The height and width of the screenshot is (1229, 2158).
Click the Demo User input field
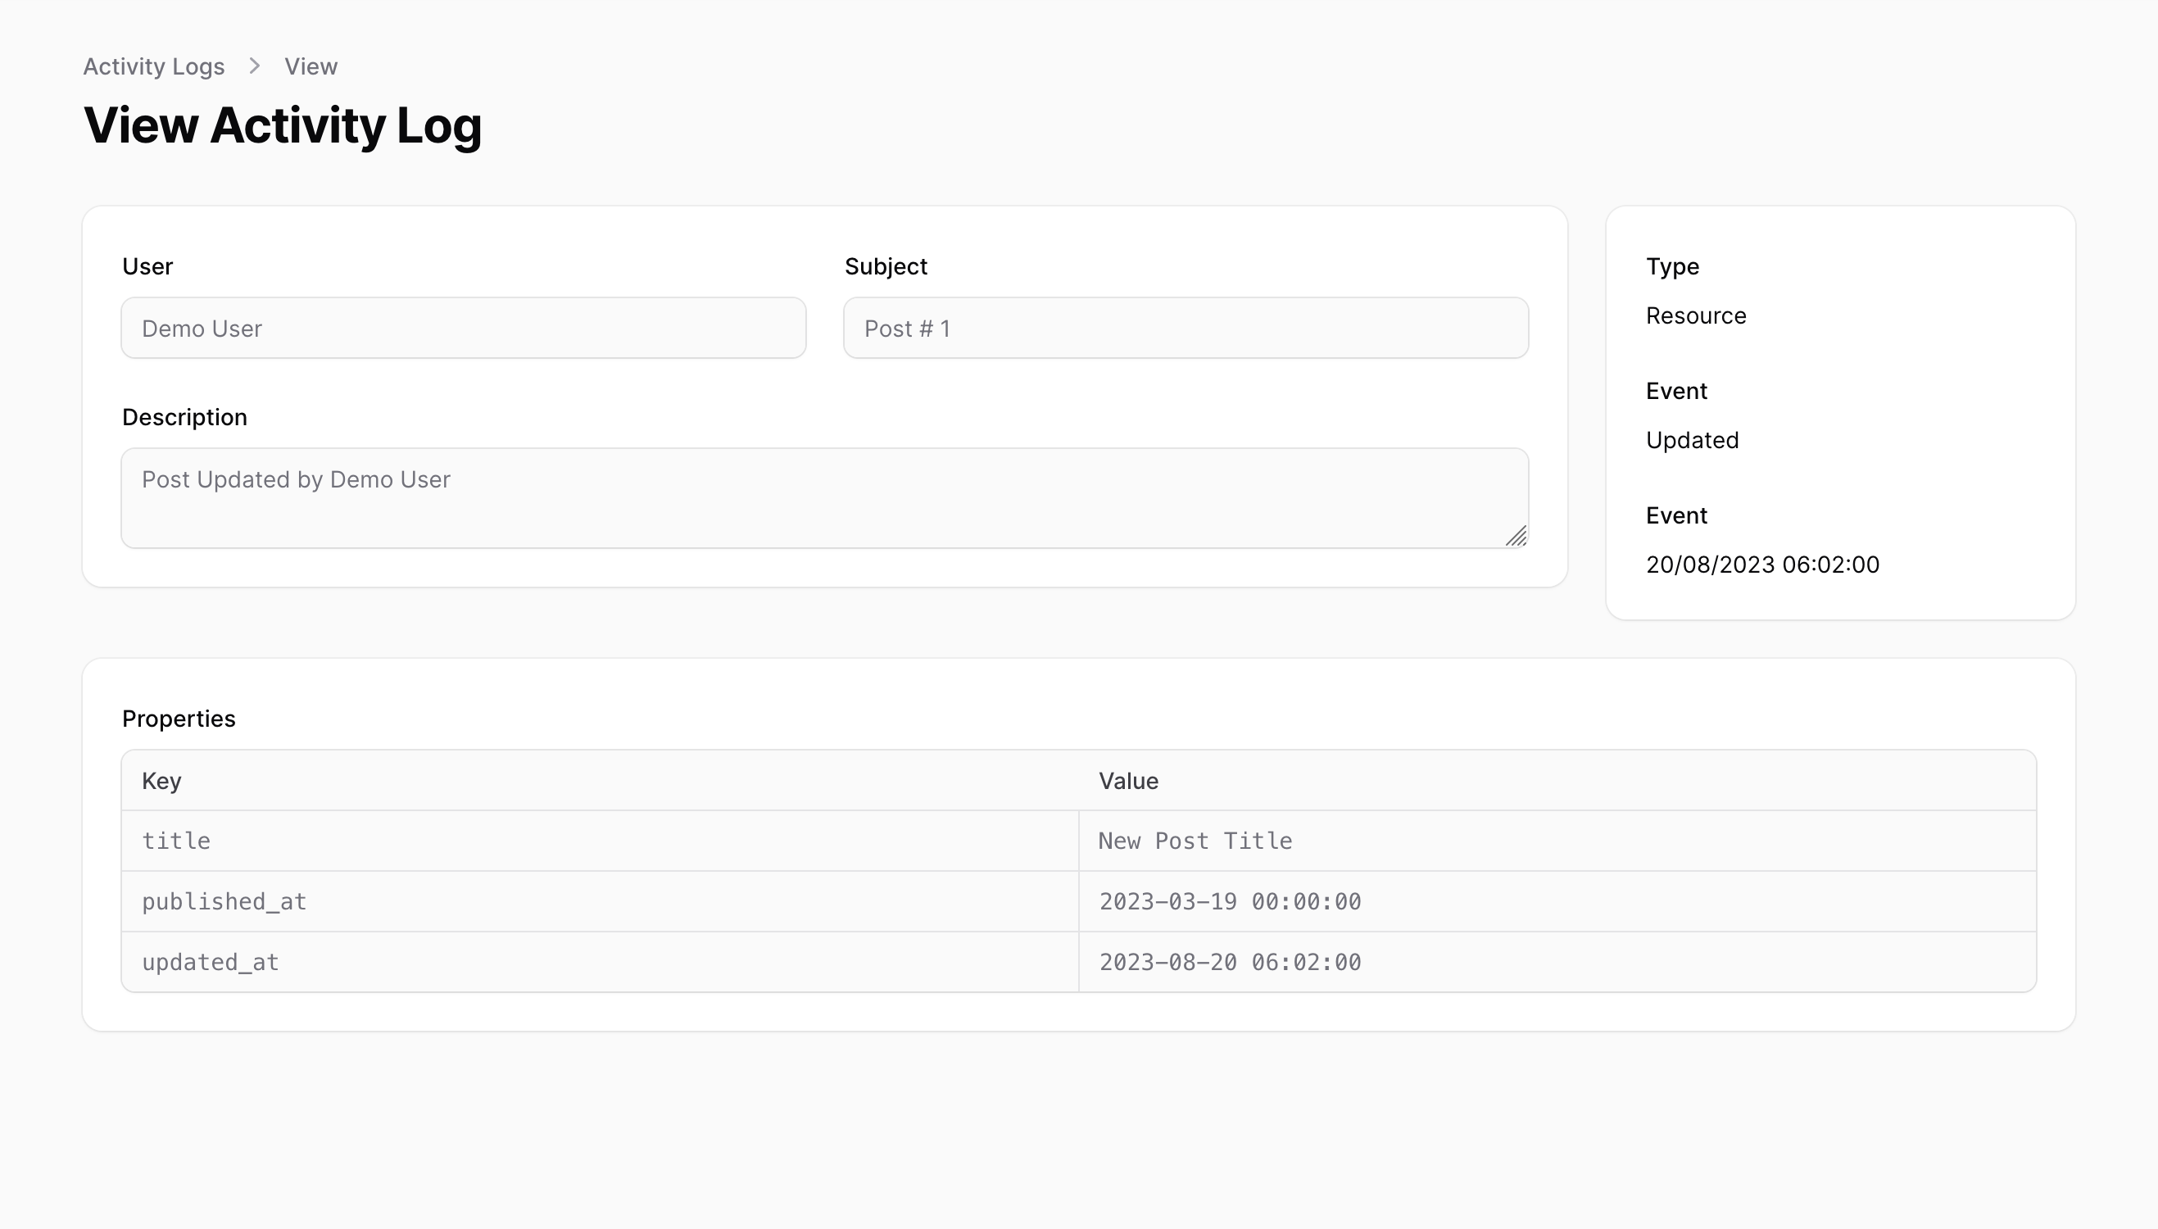[464, 329]
